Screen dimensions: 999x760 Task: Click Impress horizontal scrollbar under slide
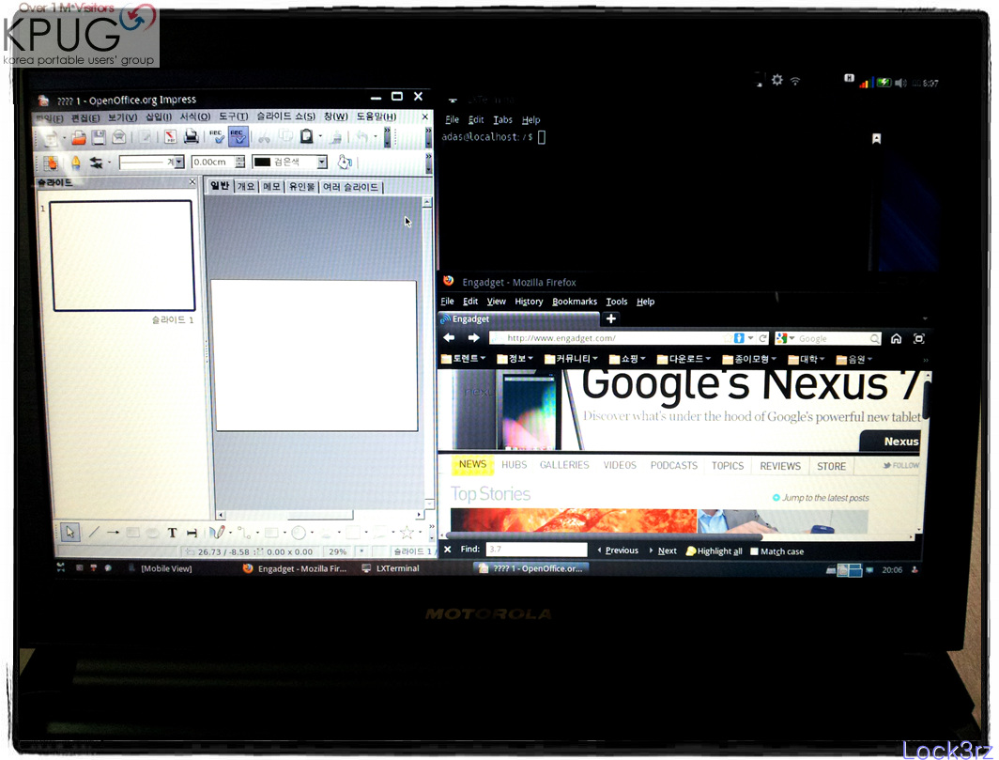[318, 515]
